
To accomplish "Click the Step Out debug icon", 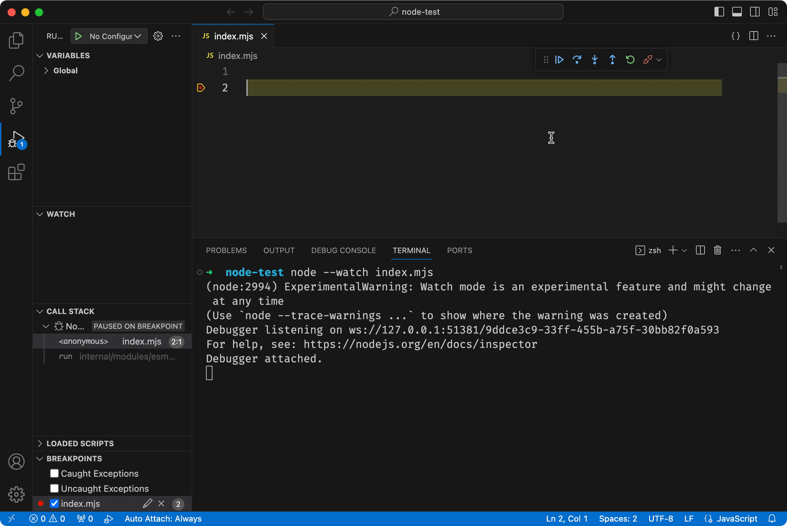I will click(612, 60).
